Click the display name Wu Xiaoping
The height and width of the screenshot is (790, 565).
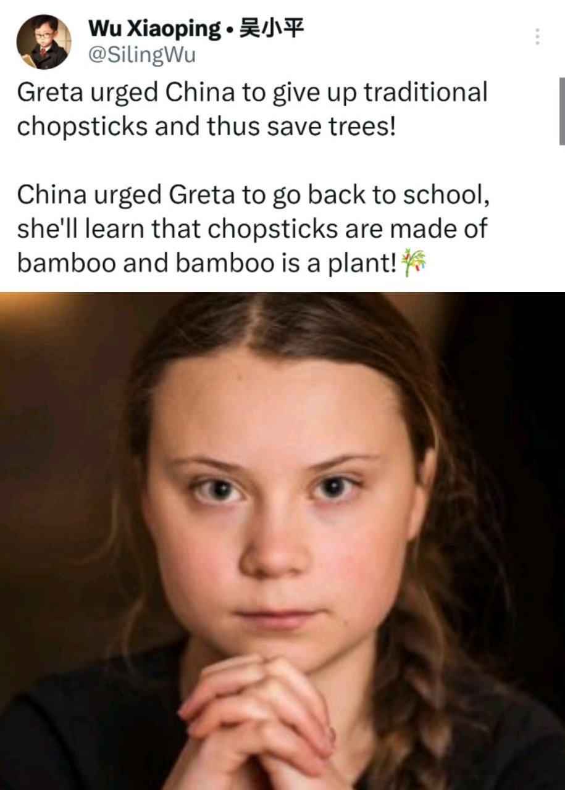[154, 28]
